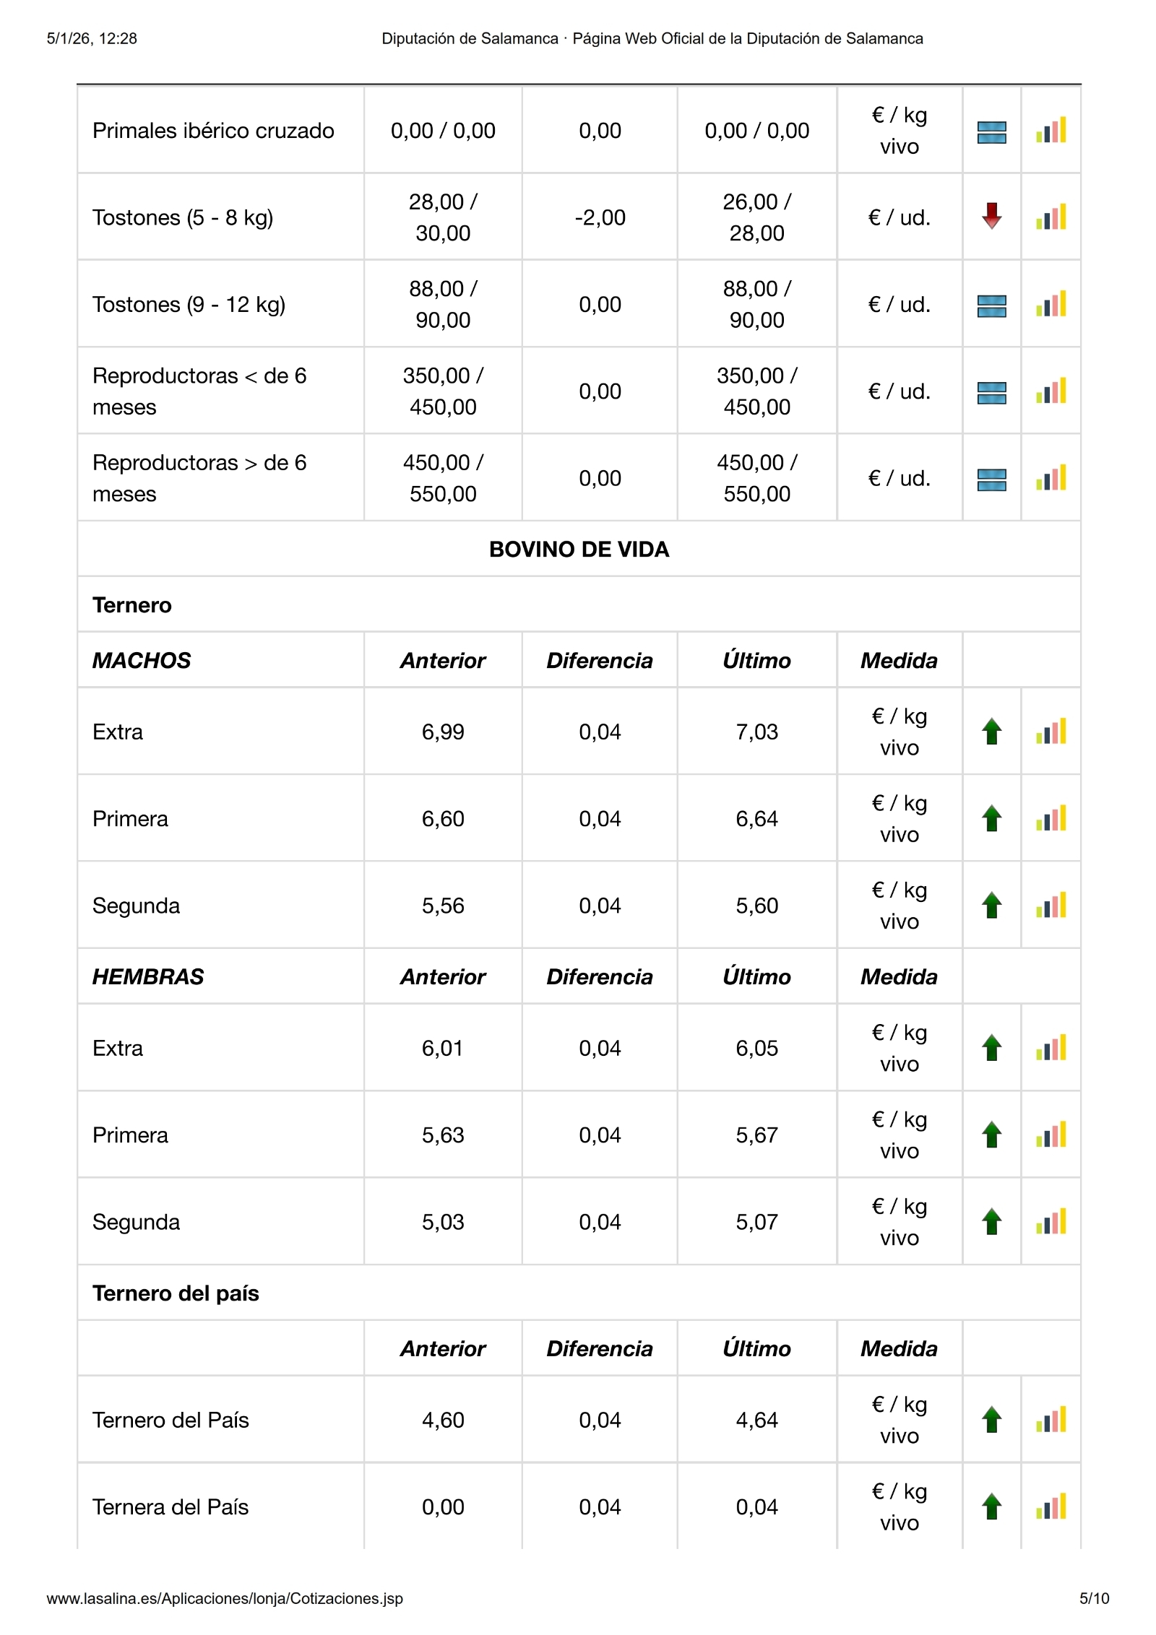Image resolution: width=1156 pixels, height=1635 pixels.
Task: Open the chart icon for Ternera del País
Action: tap(1051, 1506)
